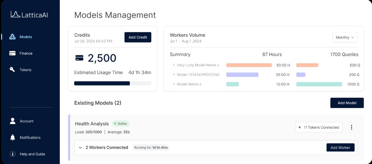Viewport: 372px width, 164px height.
Task: Click the 11 Tokens Connected button
Action: click(319, 127)
